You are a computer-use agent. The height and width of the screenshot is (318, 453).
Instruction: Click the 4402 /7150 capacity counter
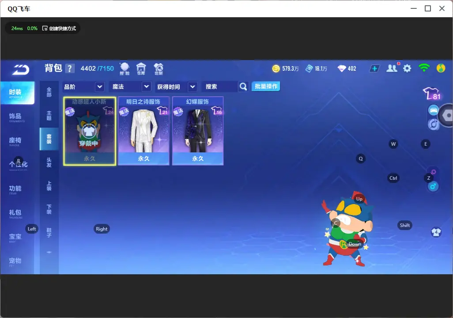97,68
